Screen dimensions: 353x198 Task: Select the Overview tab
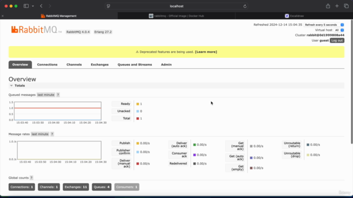[20, 65]
